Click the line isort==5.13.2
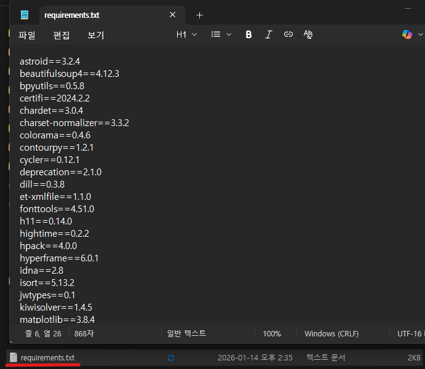This screenshot has width=425, height=369. 47,282
